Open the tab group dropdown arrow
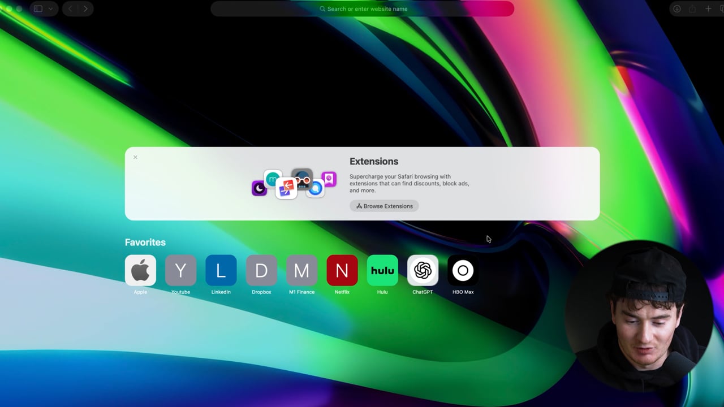 (51, 8)
